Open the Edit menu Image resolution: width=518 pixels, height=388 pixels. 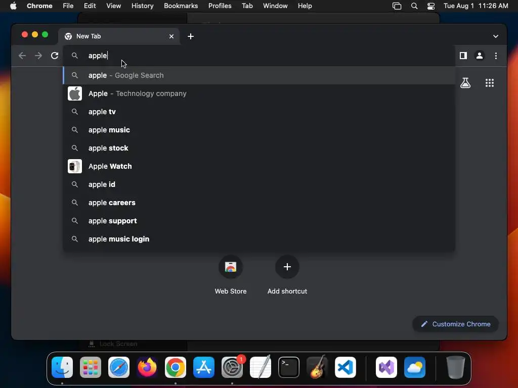point(90,6)
